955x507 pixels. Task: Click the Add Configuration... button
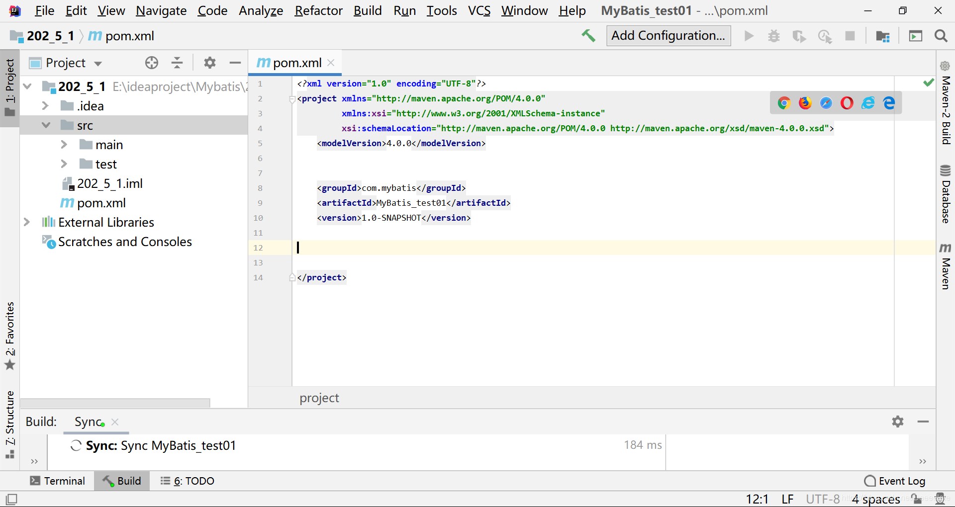coord(668,36)
